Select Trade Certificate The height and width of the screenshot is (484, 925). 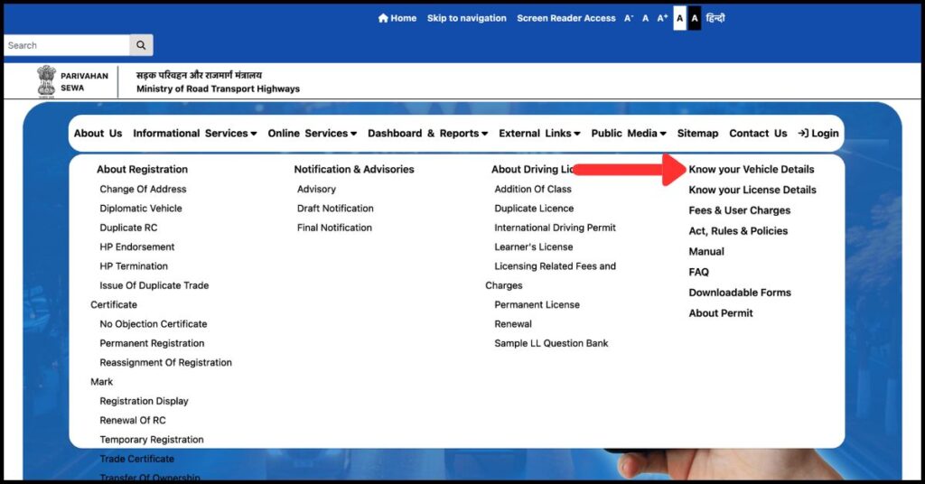click(137, 459)
